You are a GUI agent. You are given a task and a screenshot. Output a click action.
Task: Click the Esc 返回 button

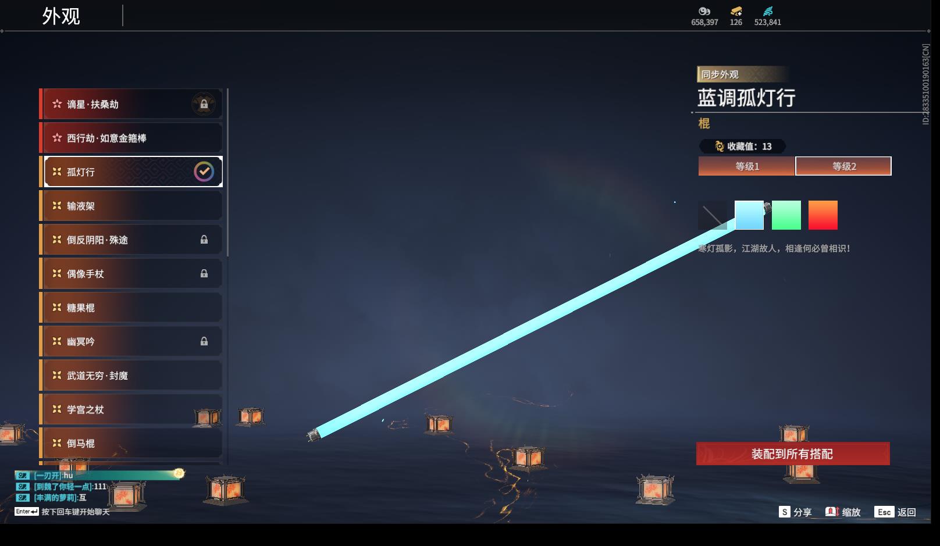click(x=895, y=512)
